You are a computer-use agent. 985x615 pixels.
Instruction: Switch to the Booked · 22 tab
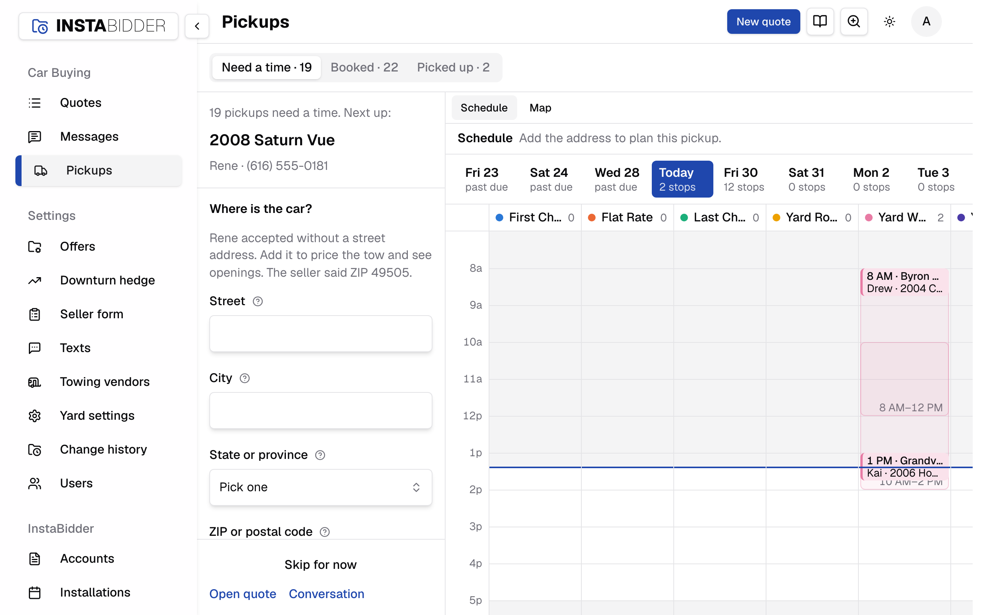364,67
